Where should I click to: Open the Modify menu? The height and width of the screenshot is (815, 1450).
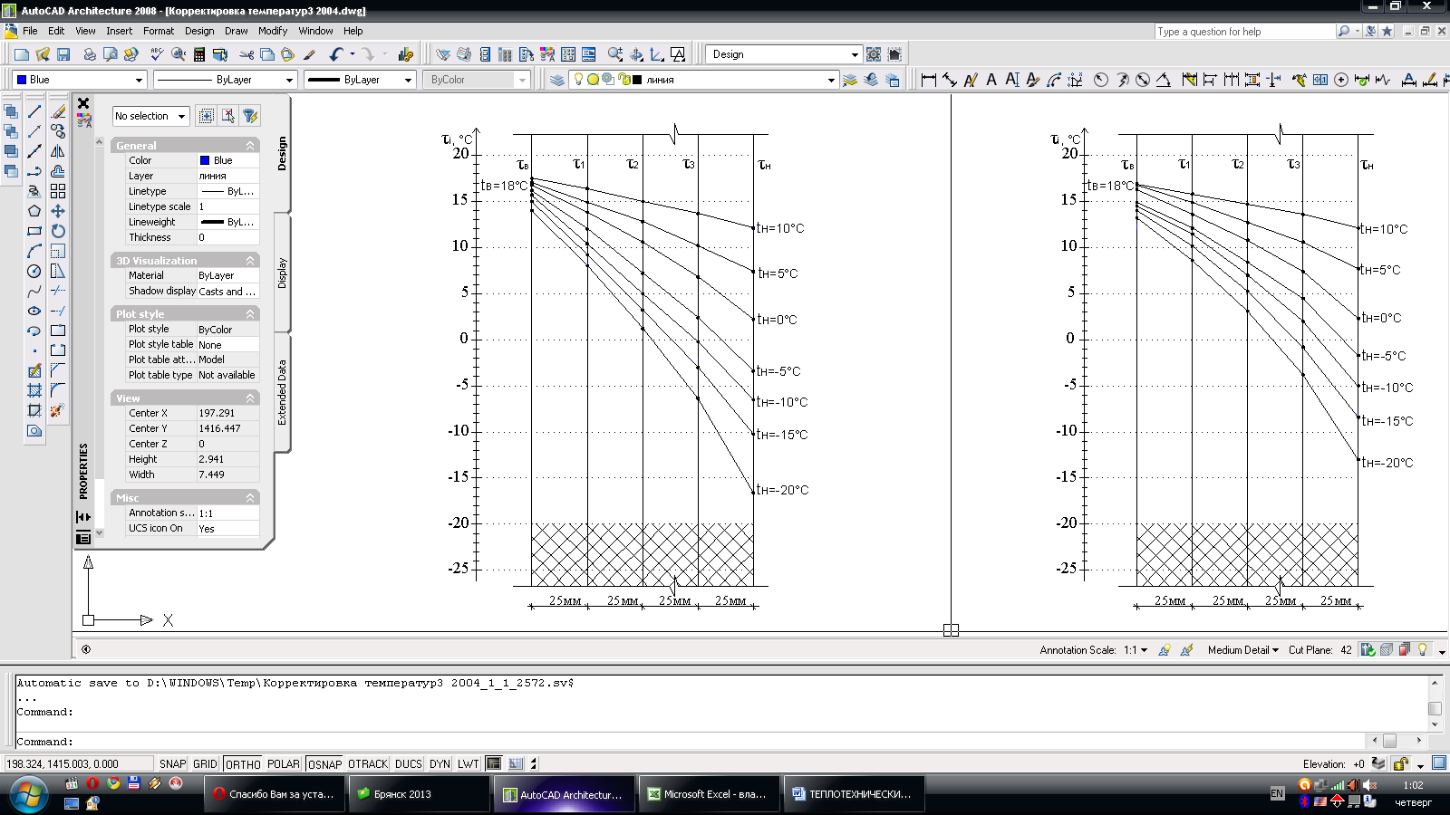click(x=273, y=31)
